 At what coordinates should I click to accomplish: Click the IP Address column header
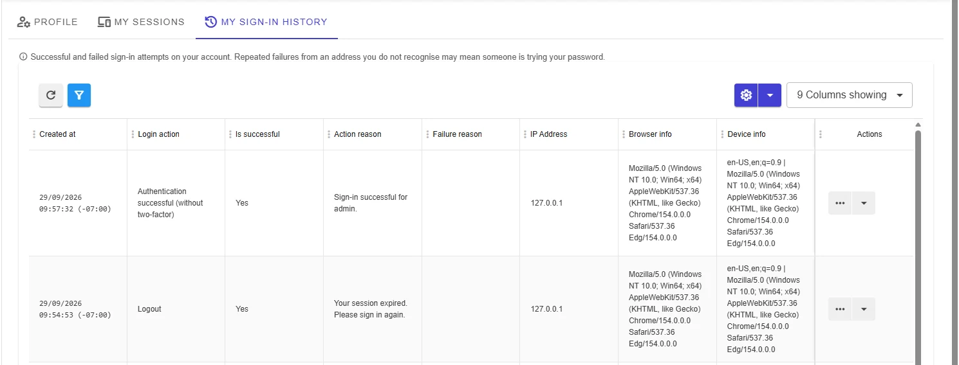pos(549,134)
